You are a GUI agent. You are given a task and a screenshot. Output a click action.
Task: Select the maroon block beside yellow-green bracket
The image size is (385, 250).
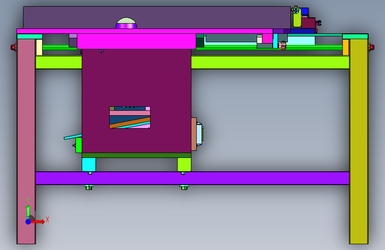(308, 23)
